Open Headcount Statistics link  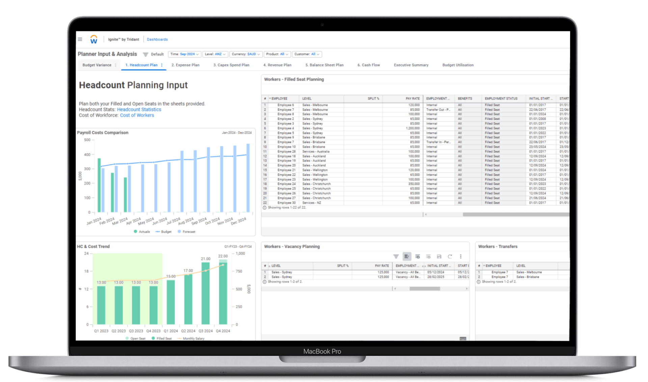coord(139,110)
